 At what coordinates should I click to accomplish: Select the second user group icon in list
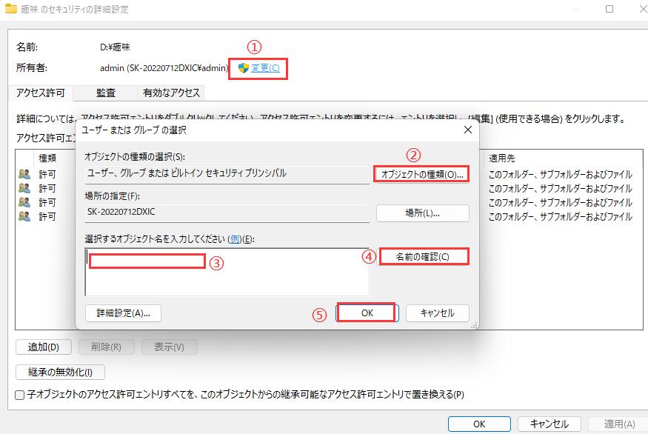pos(24,189)
